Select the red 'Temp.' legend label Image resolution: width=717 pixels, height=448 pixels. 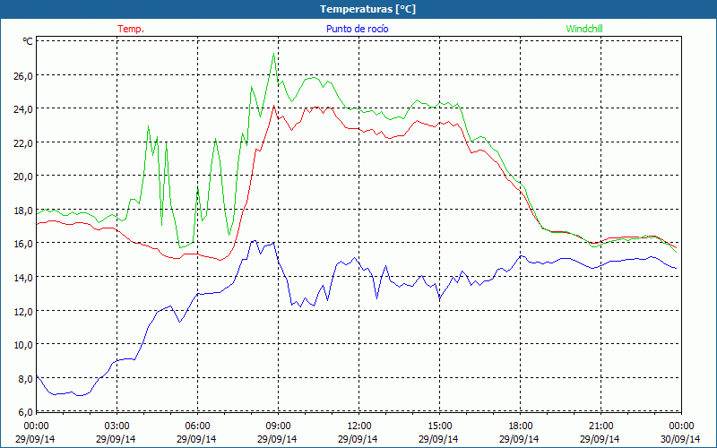coord(131,29)
